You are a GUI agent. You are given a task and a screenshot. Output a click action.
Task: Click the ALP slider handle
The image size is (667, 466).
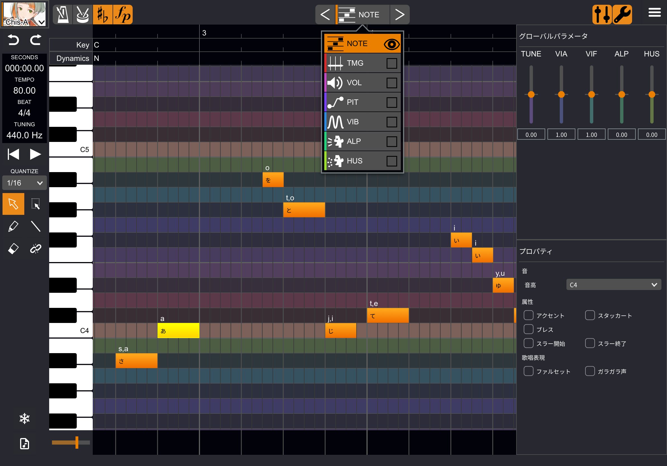pyautogui.click(x=622, y=94)
